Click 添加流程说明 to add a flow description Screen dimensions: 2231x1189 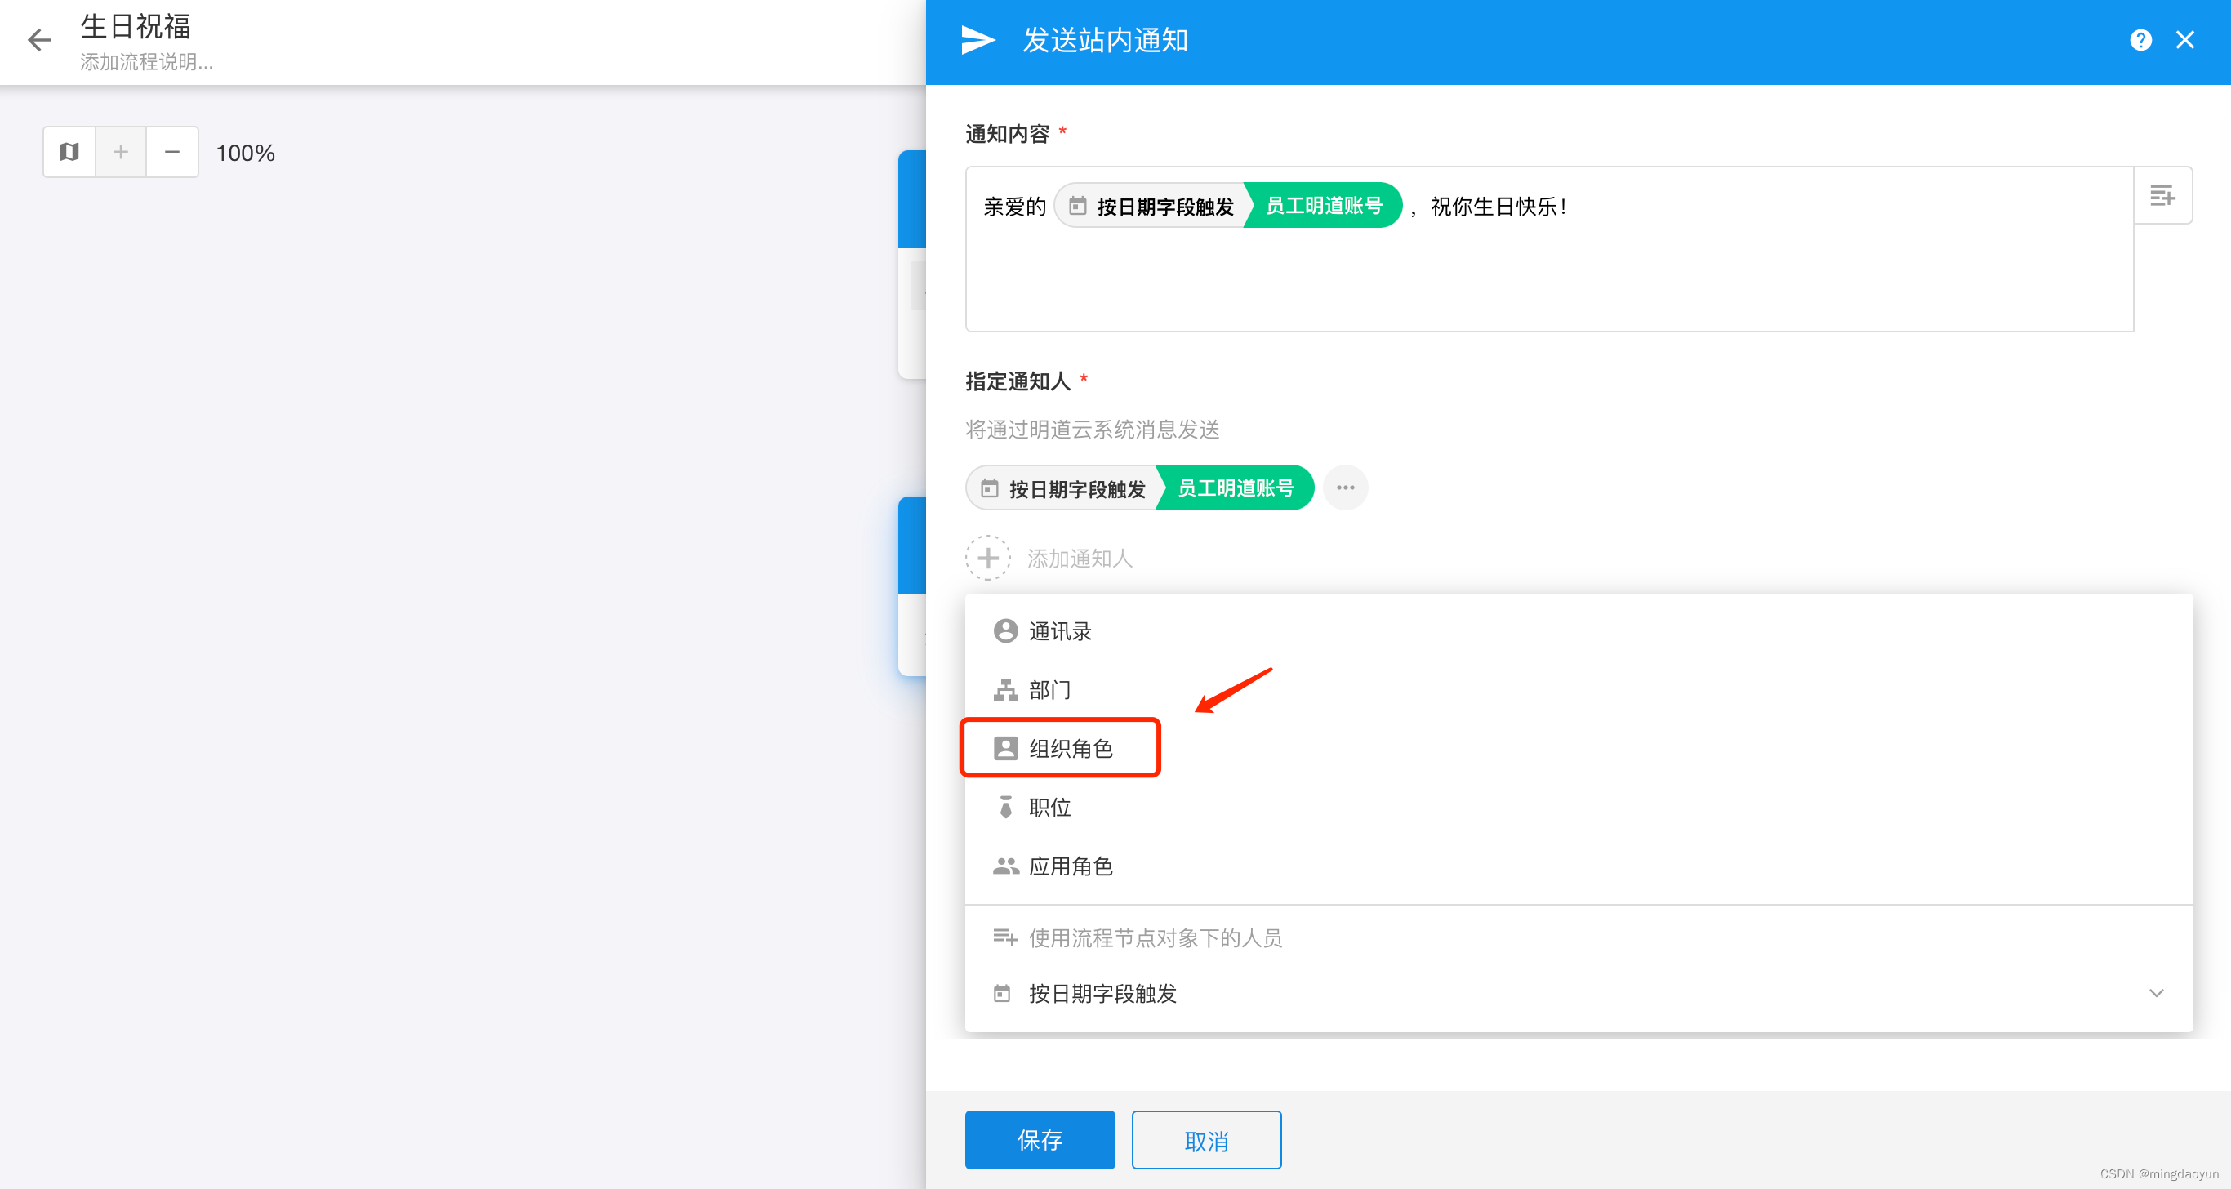pos(145,61)
